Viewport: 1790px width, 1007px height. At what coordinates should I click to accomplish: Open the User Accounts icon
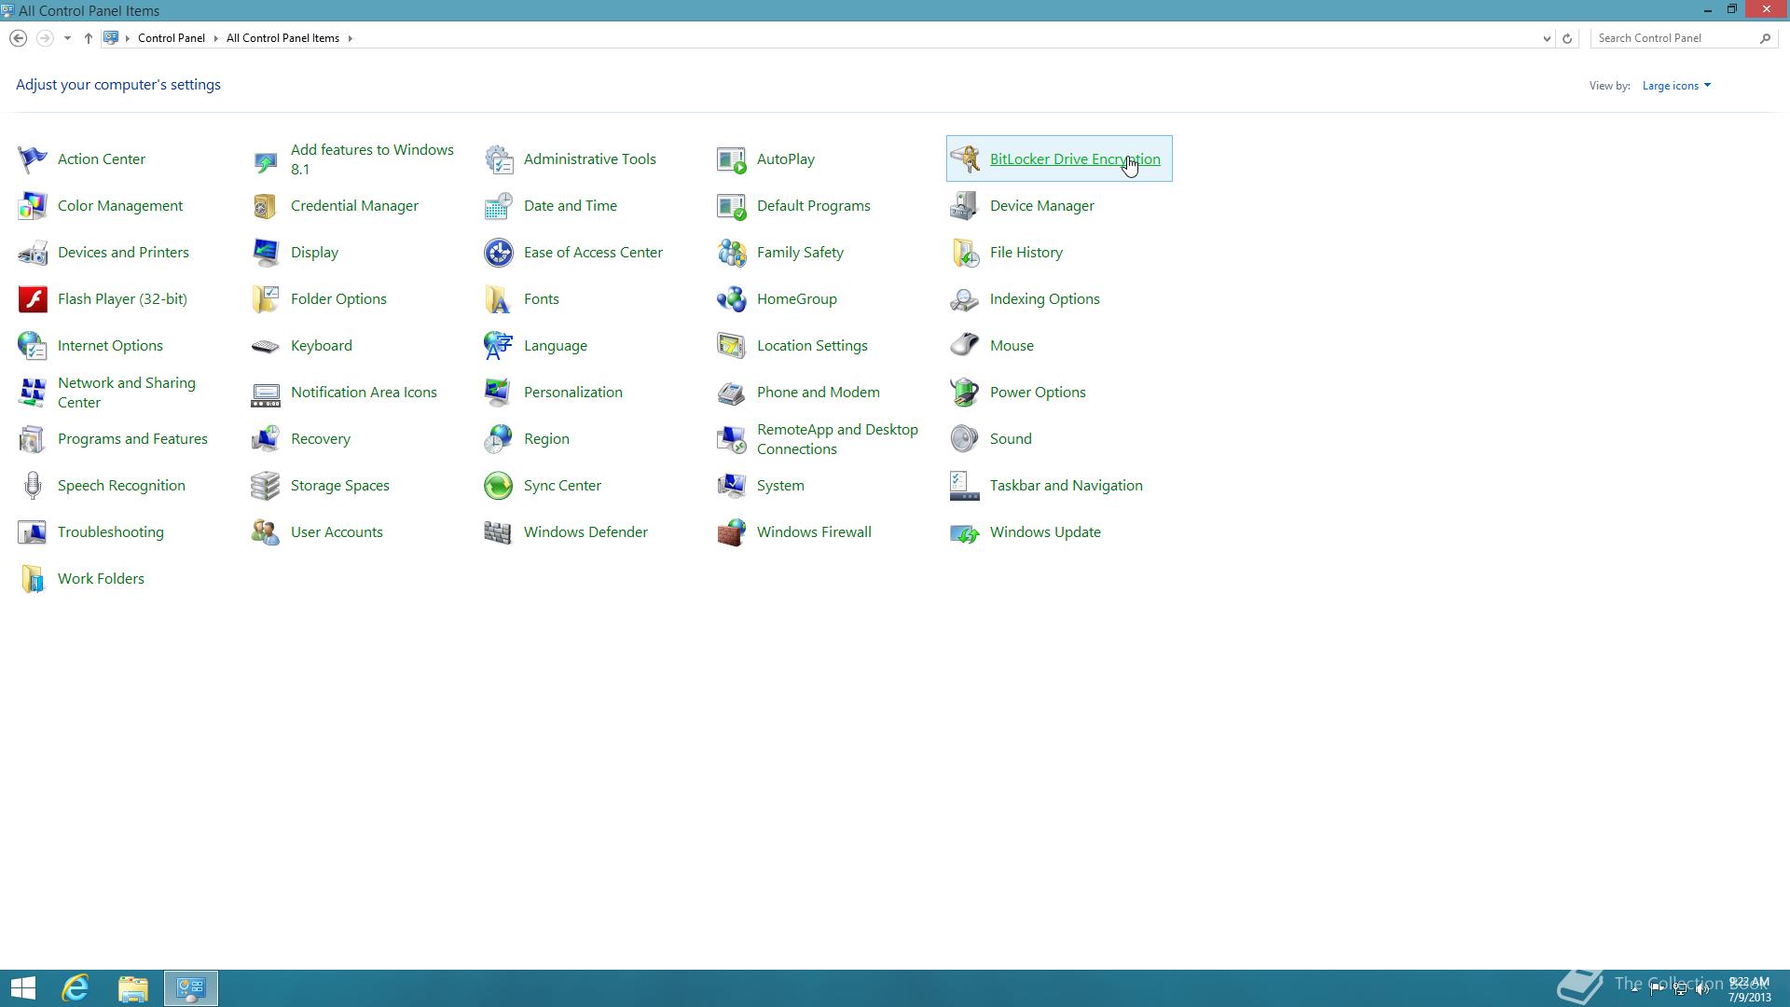pos(266,532)
